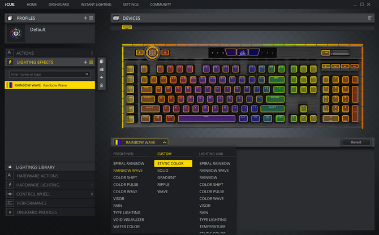Click the keyboard volume roller
379x235 pixels.
[341, 53]
